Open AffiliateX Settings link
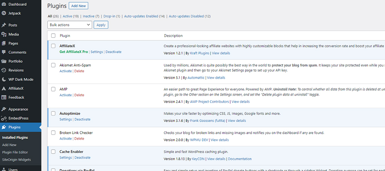 point(97,52)
